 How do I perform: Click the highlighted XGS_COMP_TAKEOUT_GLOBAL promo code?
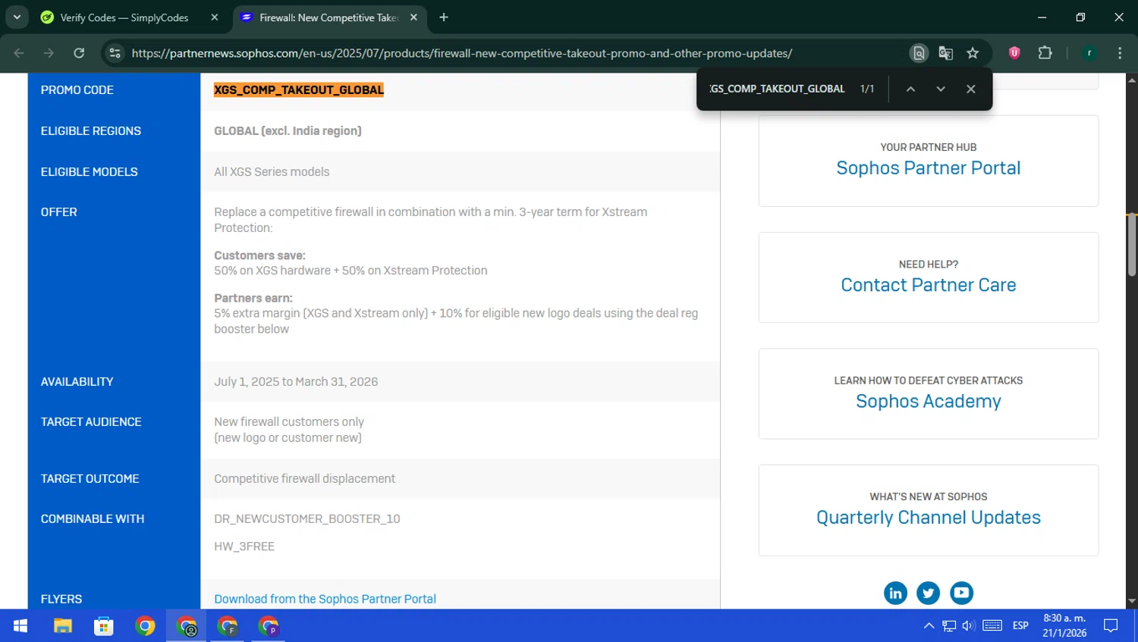click(x=299, y=90)
